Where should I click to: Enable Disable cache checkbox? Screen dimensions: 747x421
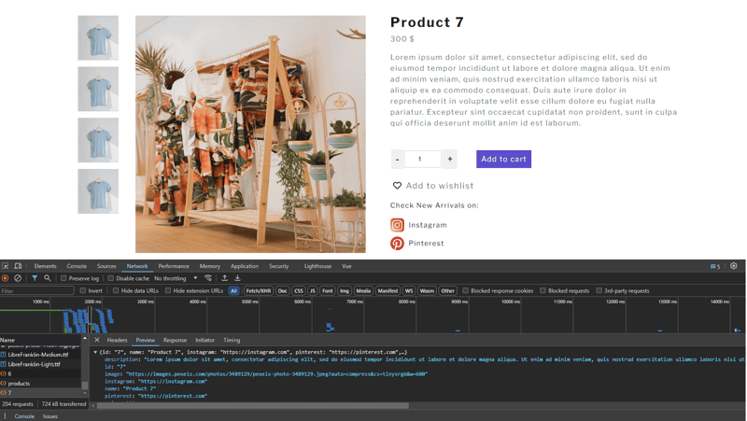coord(110,278)
